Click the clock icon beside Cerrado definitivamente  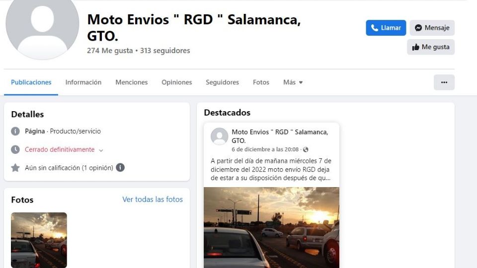pyautogui.click(x=15, y=149)
